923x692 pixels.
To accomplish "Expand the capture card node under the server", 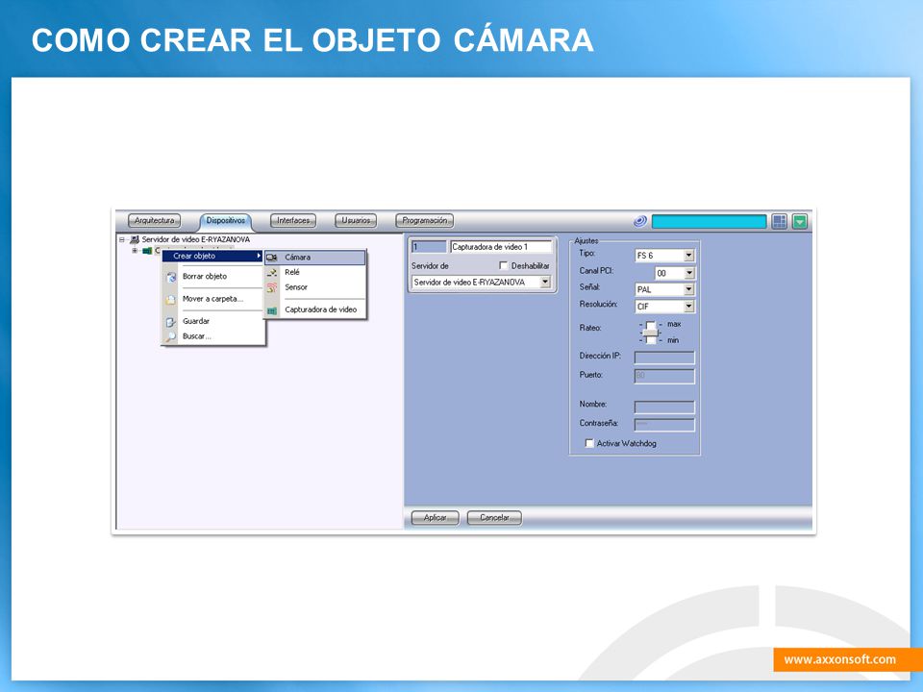I will tap(135, 251).
